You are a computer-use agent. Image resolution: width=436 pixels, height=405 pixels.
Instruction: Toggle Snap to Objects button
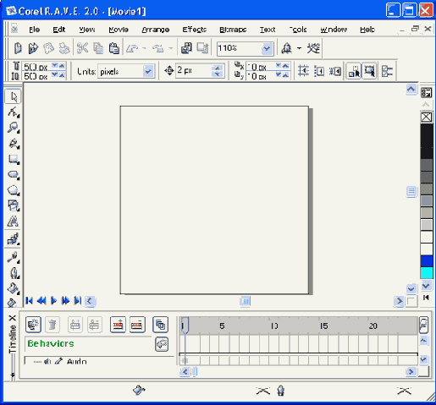(x=335, y=71)
